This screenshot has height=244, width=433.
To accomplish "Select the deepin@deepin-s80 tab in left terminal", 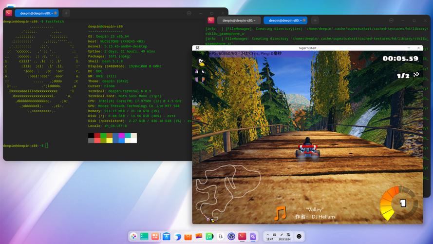I will point(37,13).
